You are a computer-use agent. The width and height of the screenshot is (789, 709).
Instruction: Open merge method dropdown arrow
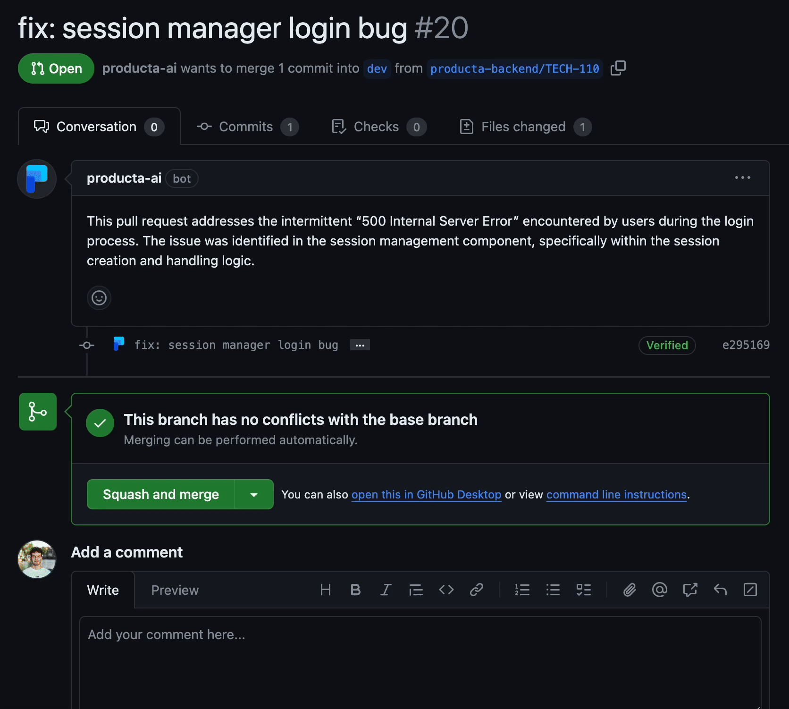click(x=254, y=495)
